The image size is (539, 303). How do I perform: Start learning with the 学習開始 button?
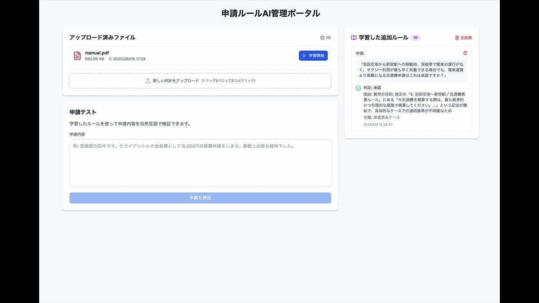pyautogui.click(x=313, y=56)
